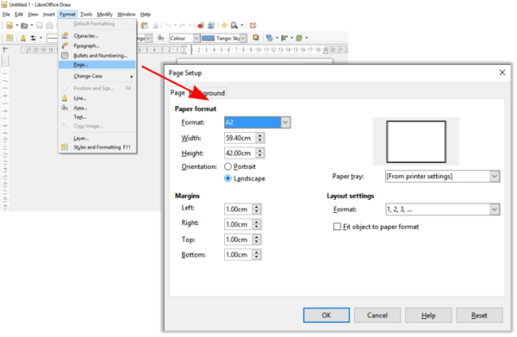
Task: Click the Area paint bucket icon in toolbar
Action: tap(160, 38)
